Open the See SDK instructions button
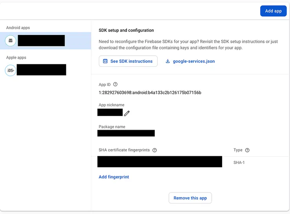The width and height of the screenshot is (290, 214). pyautogui.click(x=128, y=61)
